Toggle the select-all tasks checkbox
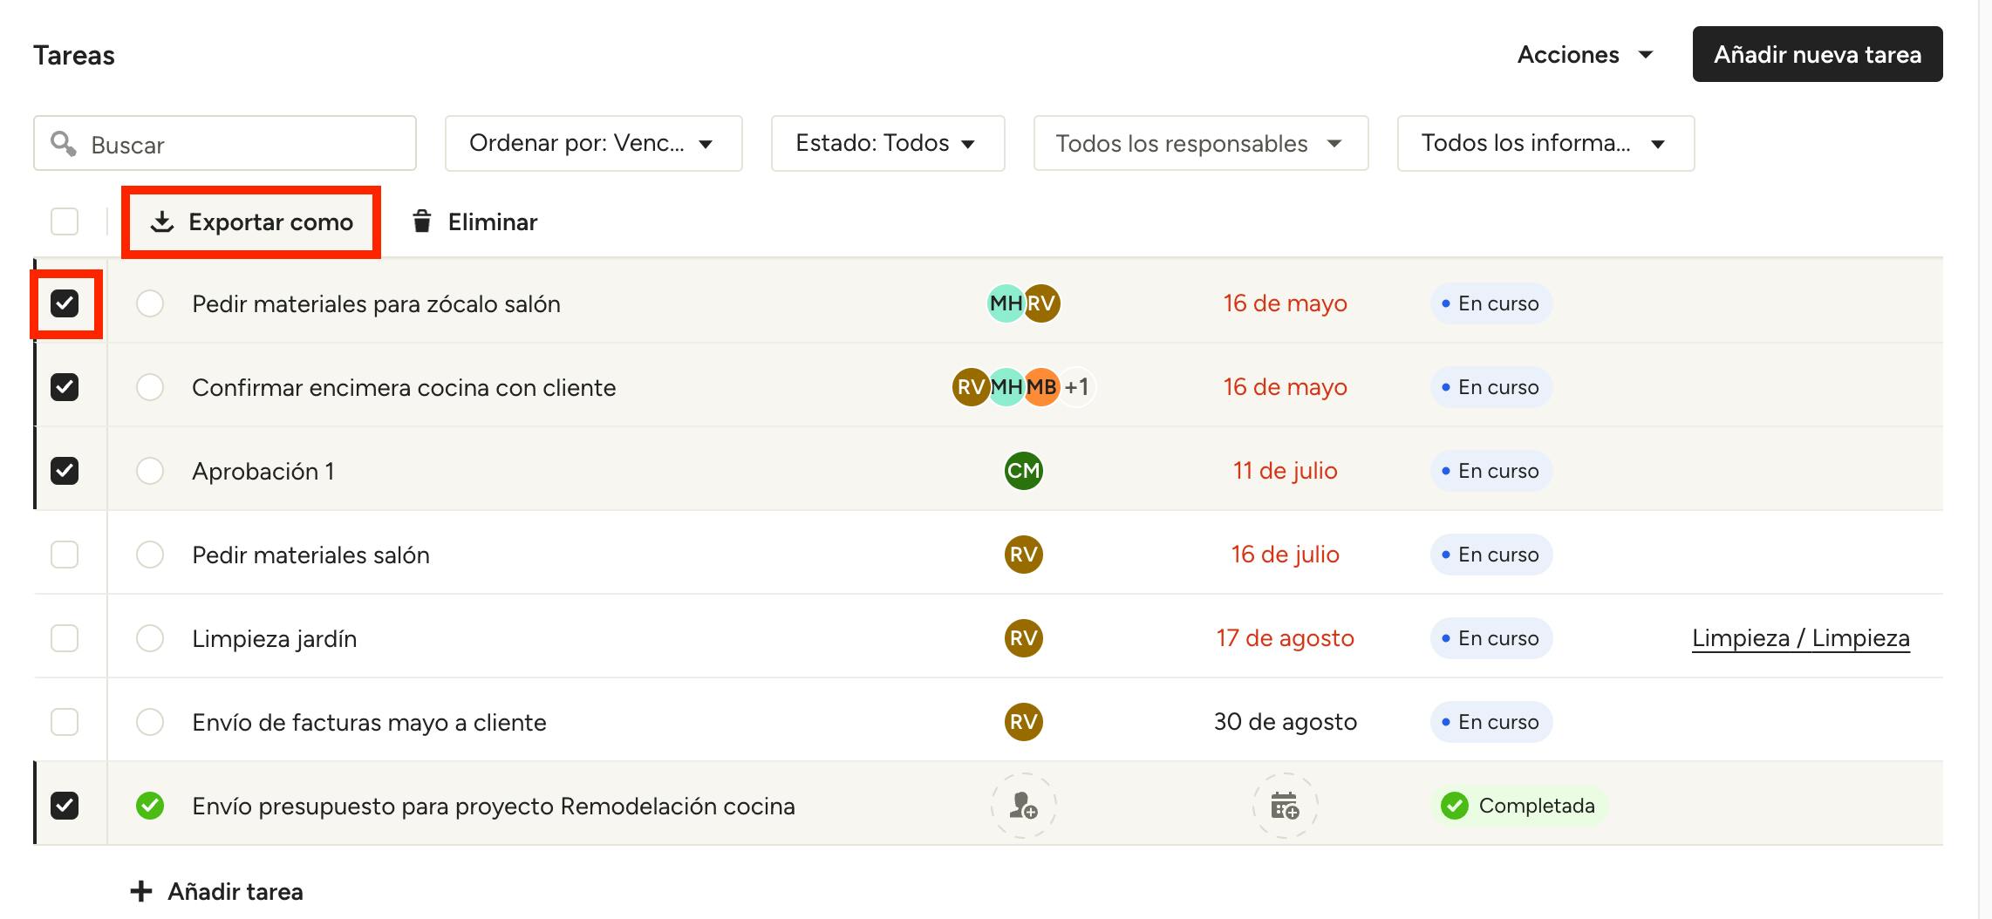The width and height of the screenshot is (1992, 919). click(x=65, y=221)
